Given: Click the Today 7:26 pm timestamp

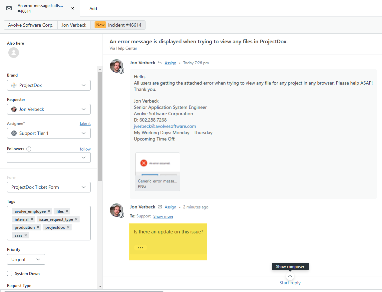Looking at the screenshot, I should (196, 63).
